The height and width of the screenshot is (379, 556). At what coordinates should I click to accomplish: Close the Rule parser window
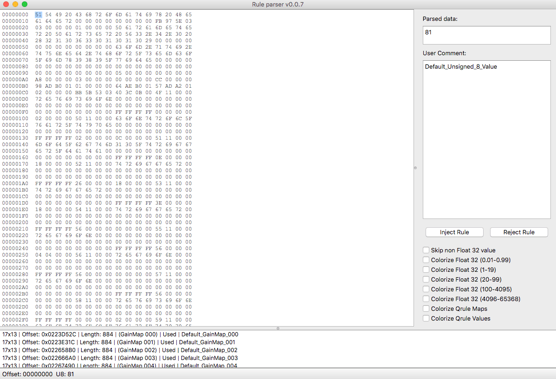click(x=6, y=4)
